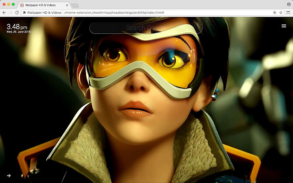Click the browser back arrow
Screen dimensions: 293x183
(4, 12)
